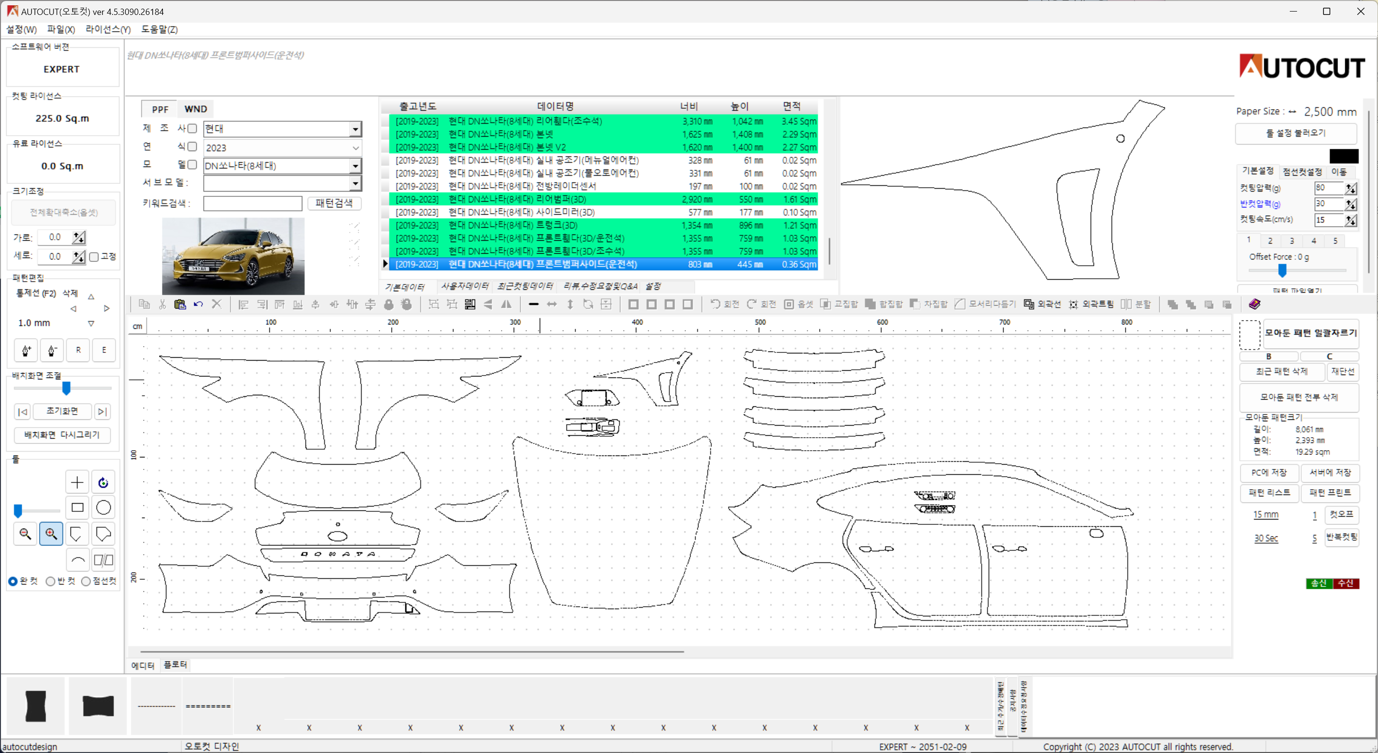
Task: Select the crosshair plus tool
Action: tap(77, 482)
